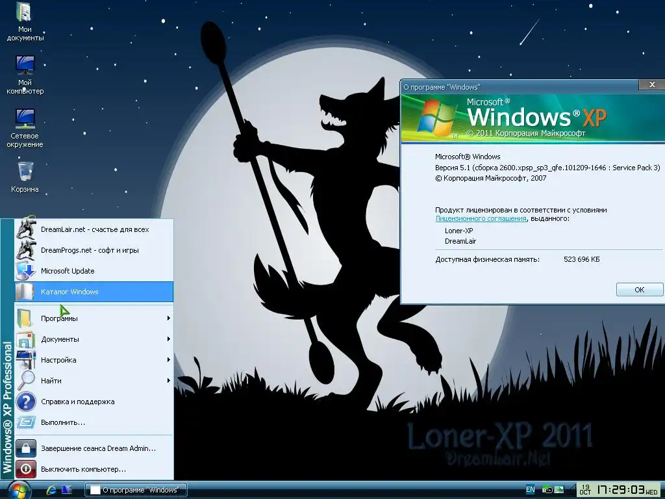Expand the Найти submenu arrow

coord(168,381)
